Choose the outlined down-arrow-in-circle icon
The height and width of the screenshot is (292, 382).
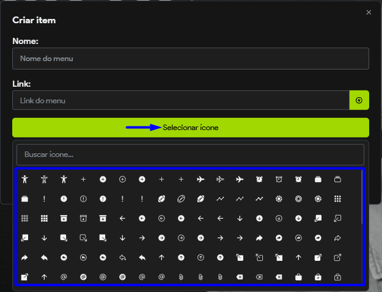279,218
